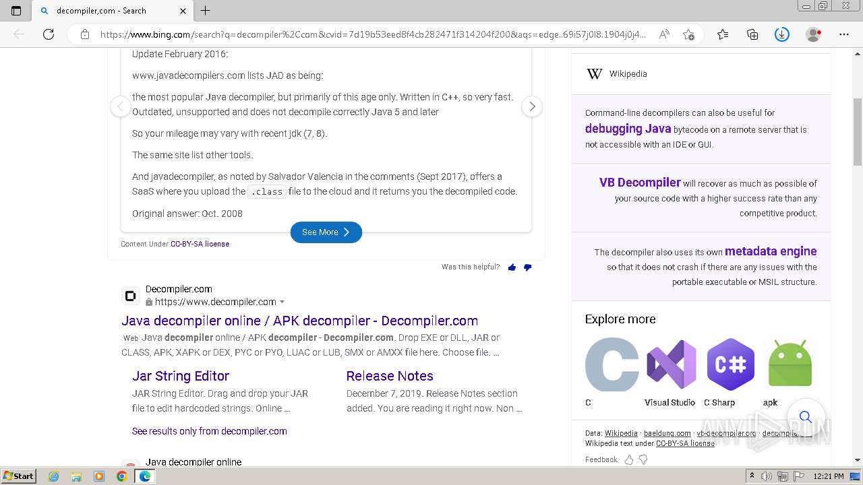
Task: Select the C Sharp thumbnail
Action: (x=731, y=364)
